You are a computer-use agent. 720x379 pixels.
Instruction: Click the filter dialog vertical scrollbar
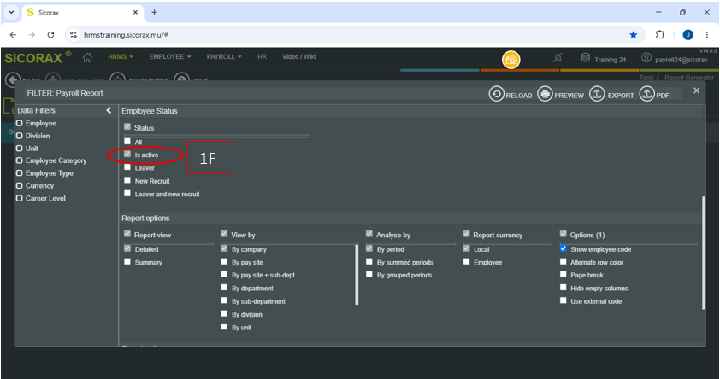point(704,253)
